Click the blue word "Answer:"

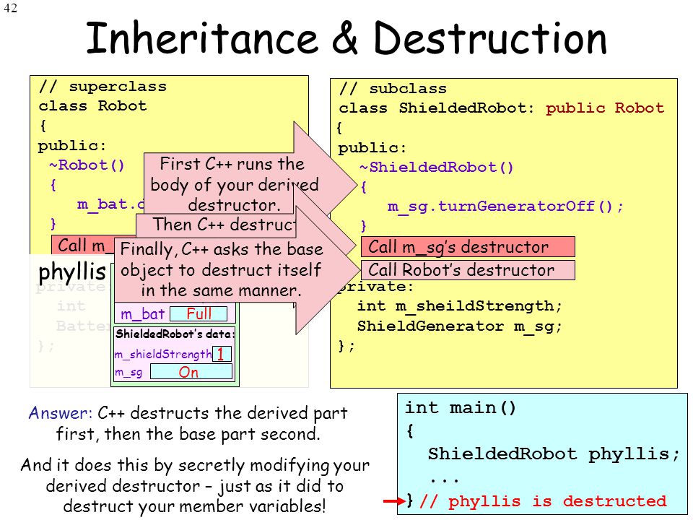point(60,413)
